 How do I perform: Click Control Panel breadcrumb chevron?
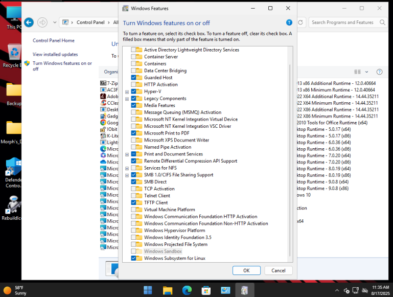pos(108,22)
